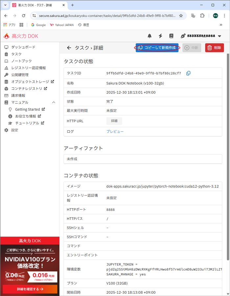
Task: Click the browser back arrow
Action: tap(6, 16)
